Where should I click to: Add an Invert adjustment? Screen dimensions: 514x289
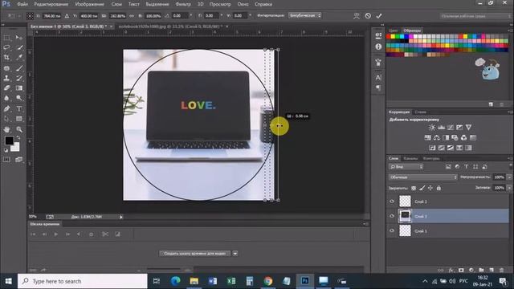tap(432, 148)
